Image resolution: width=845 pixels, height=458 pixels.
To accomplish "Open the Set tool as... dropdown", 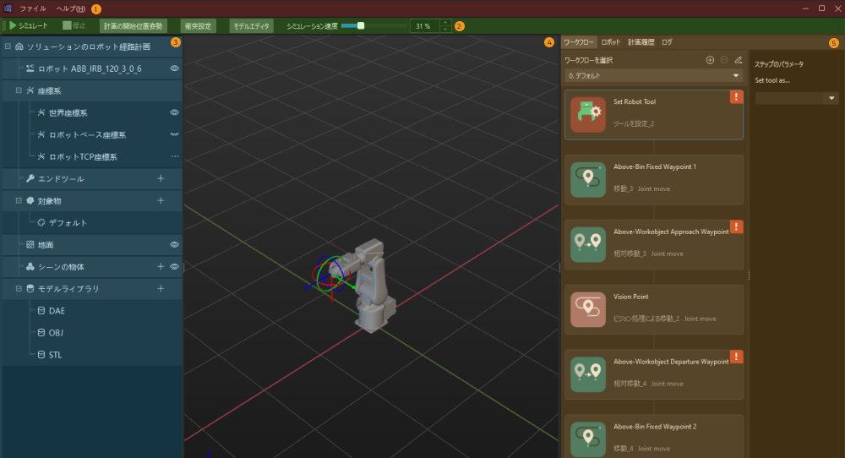I will 797,98.
